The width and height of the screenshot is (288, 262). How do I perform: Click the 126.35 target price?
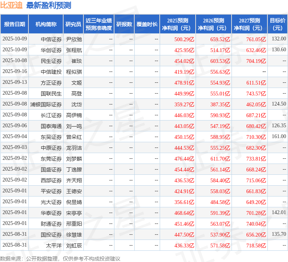[279, 125]
